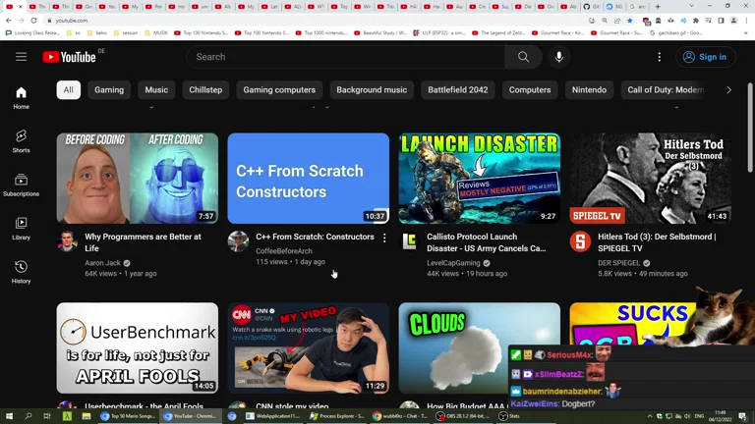The width and height of the screenshot is (755, 424).
Task: Open CoffeeBeforeArch channel avatar
Action: tap(238, 241)
